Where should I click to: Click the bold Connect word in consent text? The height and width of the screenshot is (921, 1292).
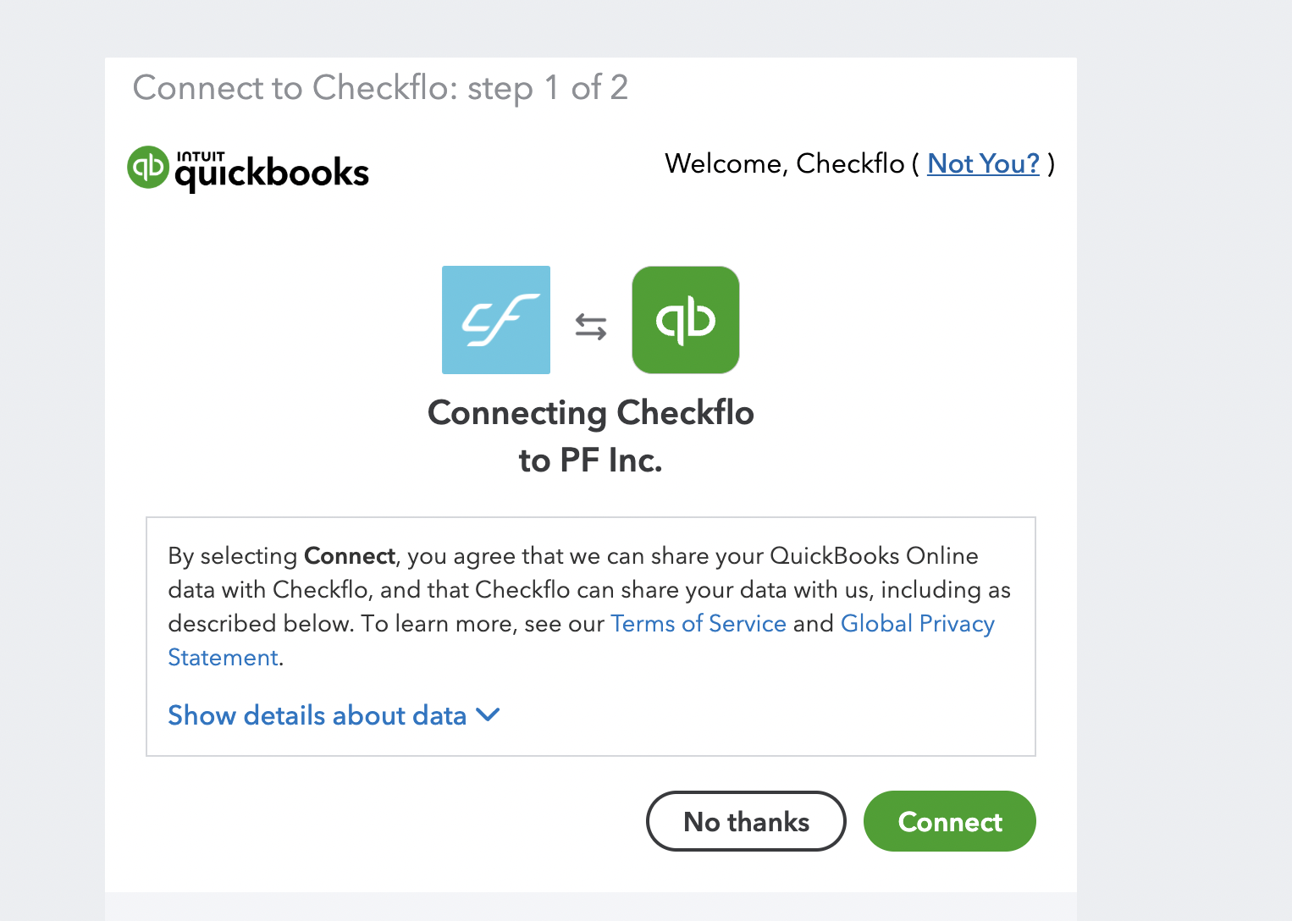point(350,556)
